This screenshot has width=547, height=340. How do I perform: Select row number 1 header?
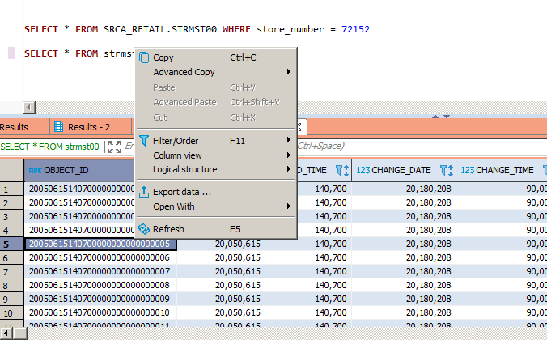12,189
